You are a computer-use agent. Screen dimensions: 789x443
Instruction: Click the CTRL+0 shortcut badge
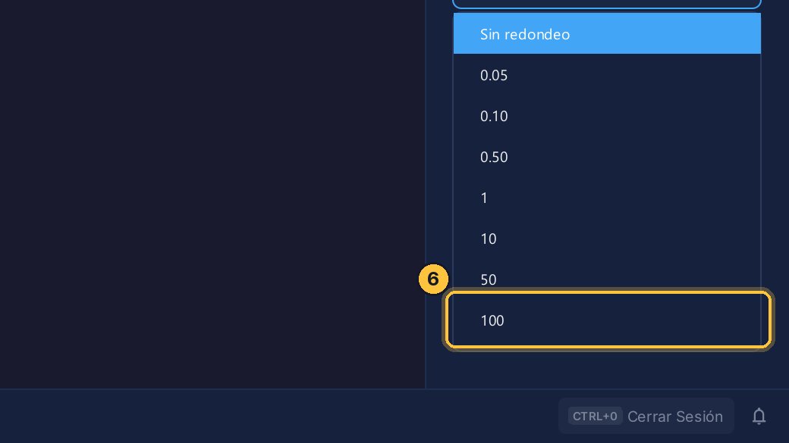[x=595, y=416]
